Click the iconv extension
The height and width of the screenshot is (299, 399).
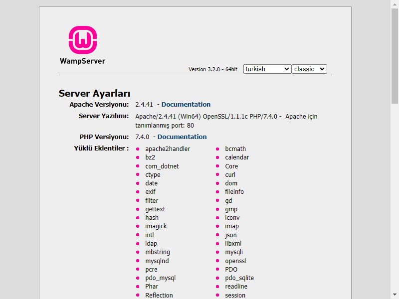tap(232, 218)
